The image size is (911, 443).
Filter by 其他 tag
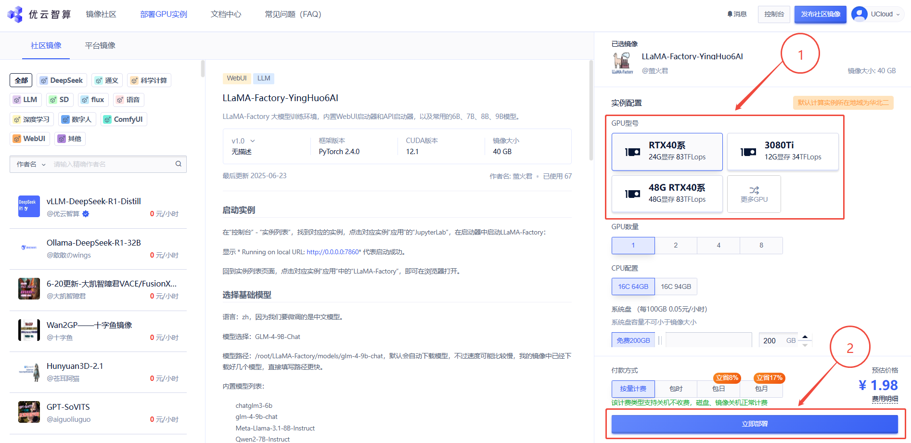[x=70, y=139]
